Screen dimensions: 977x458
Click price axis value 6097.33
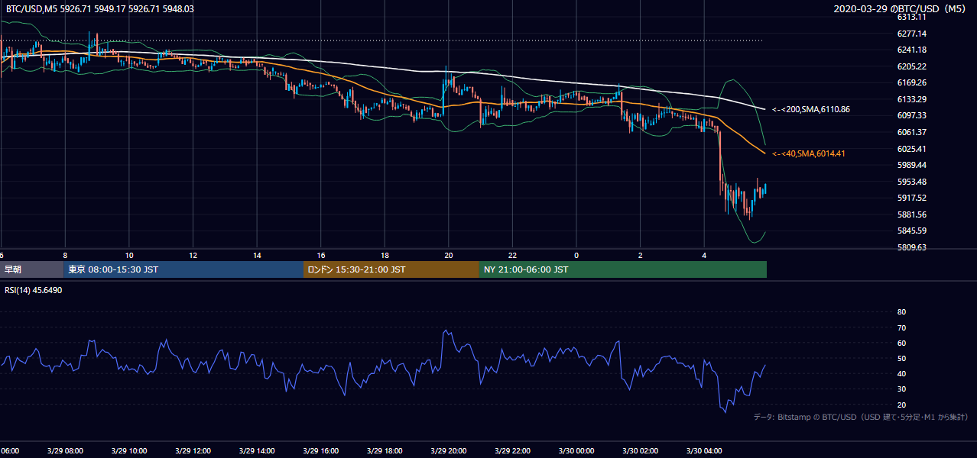pos(911,115)
